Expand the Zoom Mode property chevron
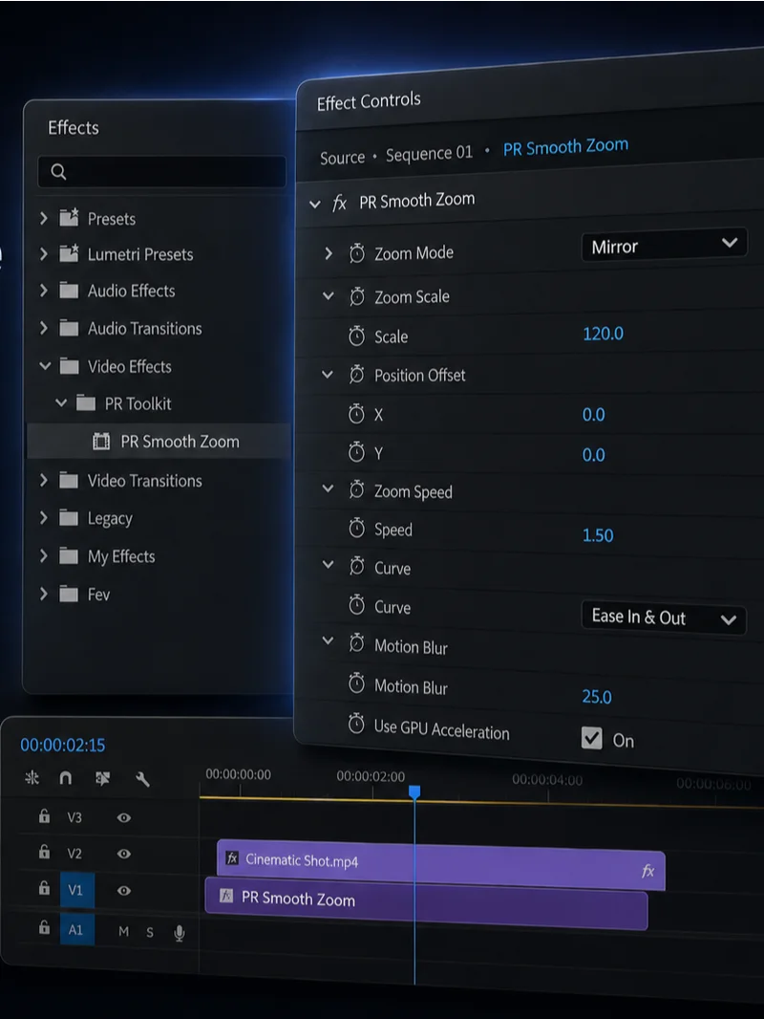 (329, 252)
